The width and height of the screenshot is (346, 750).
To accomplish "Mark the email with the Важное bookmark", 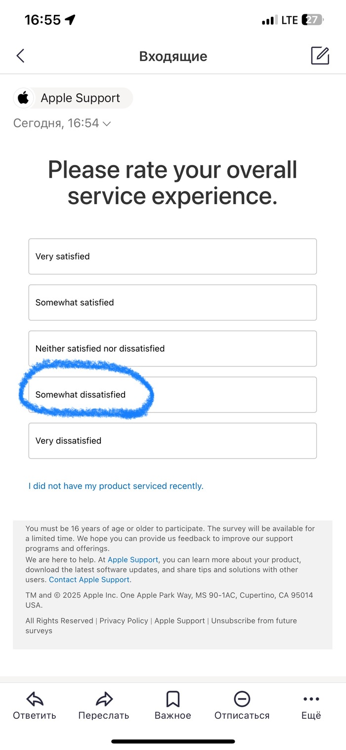I will [173, 699].
